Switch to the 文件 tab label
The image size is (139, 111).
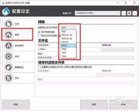pyautogui.click(x=17, y=24)
